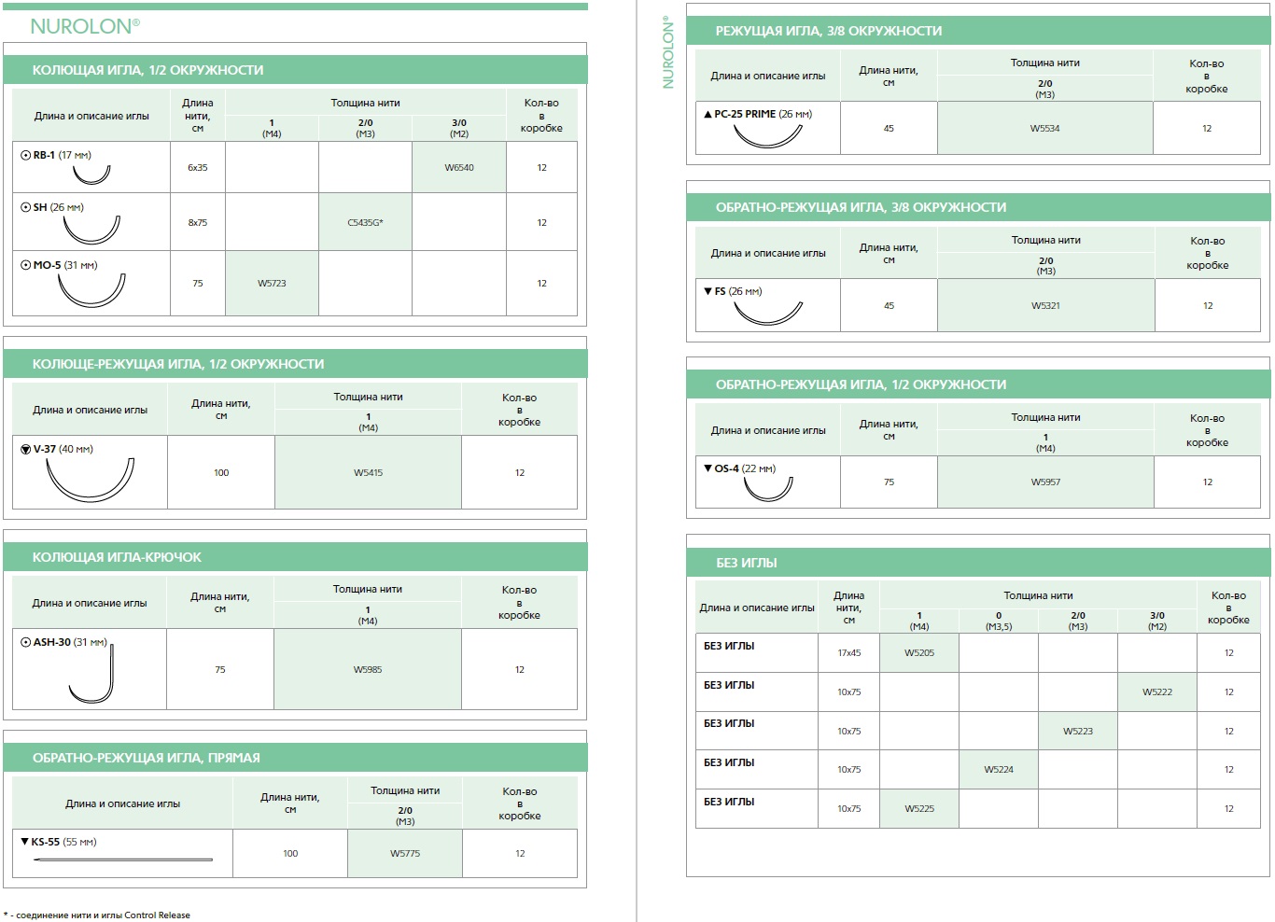Select product code W5225
Screen dimensions: 1275x922
(x=919, y=808)
